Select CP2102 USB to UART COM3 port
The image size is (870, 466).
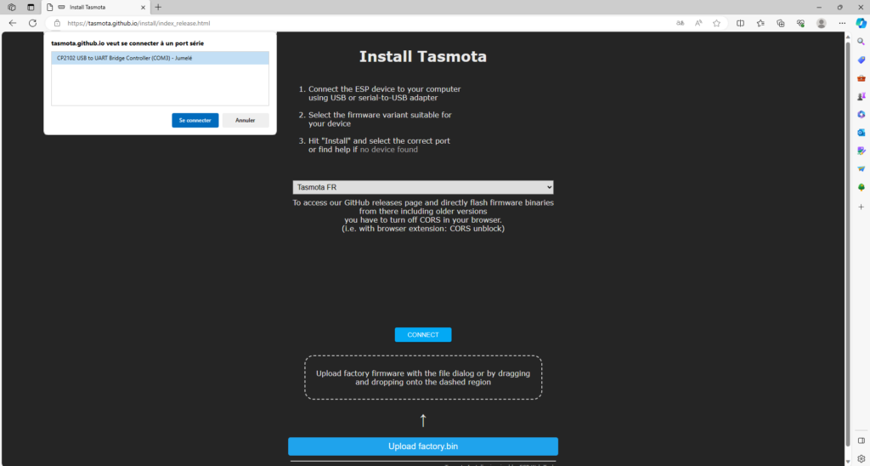(160, 58)
